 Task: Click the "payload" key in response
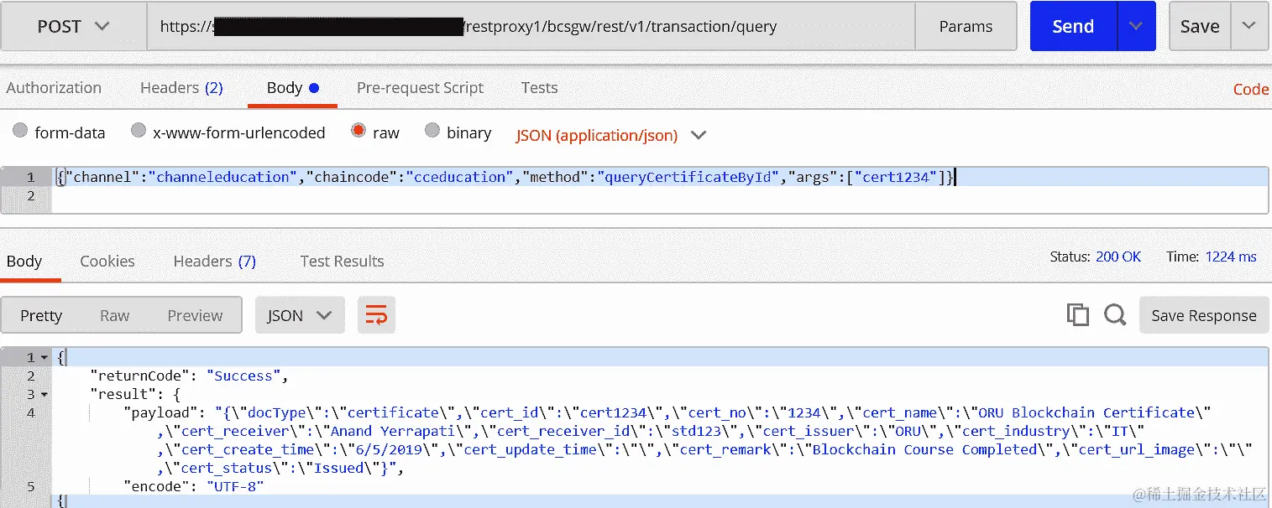pos(160,412)
